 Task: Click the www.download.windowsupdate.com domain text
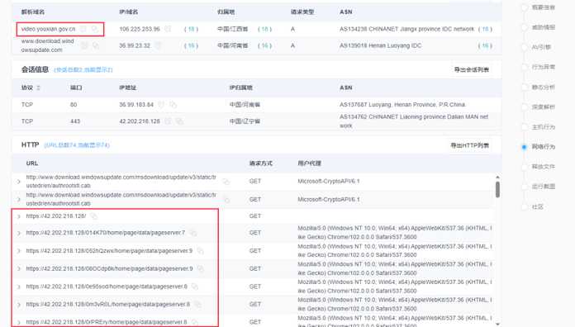click(x=48, y=45)
